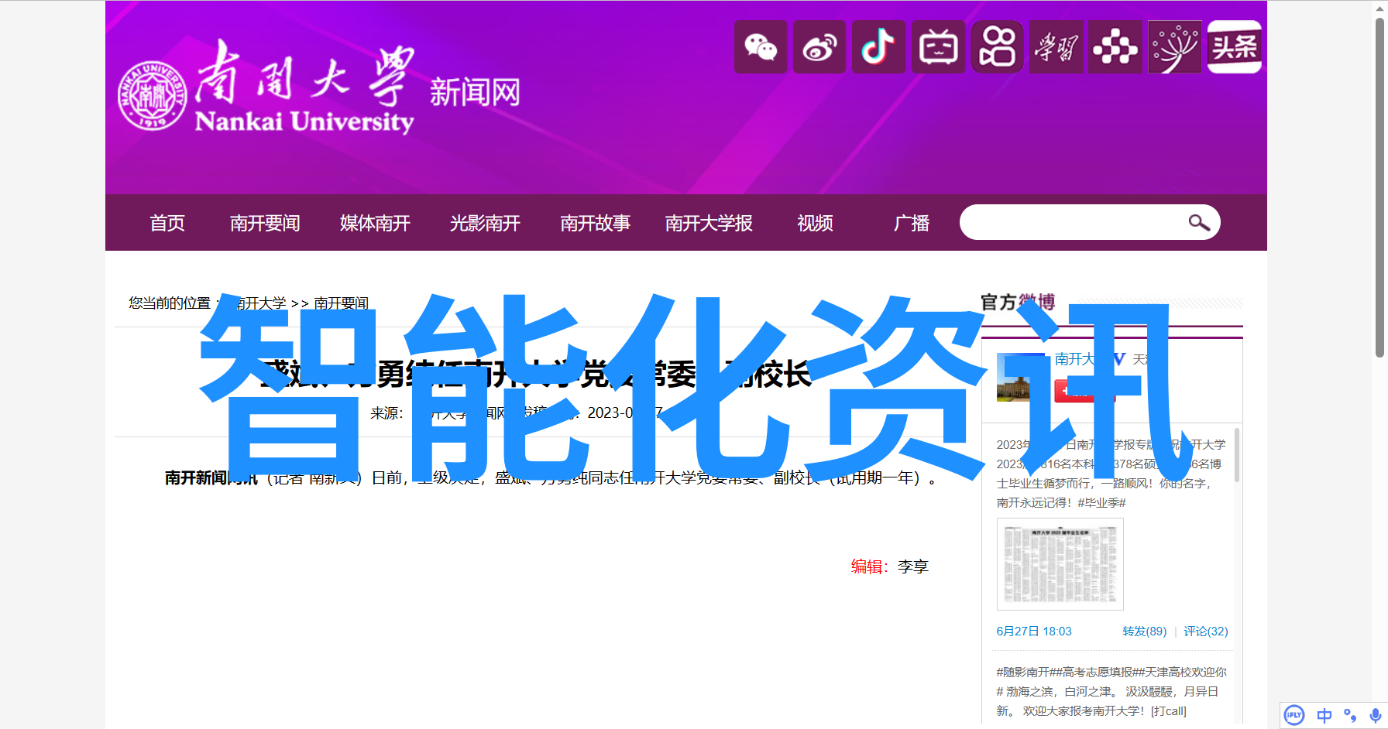The image size is (1388, 729).
Task: Click the Nankai University round emblem
Action: coord(153,95)
